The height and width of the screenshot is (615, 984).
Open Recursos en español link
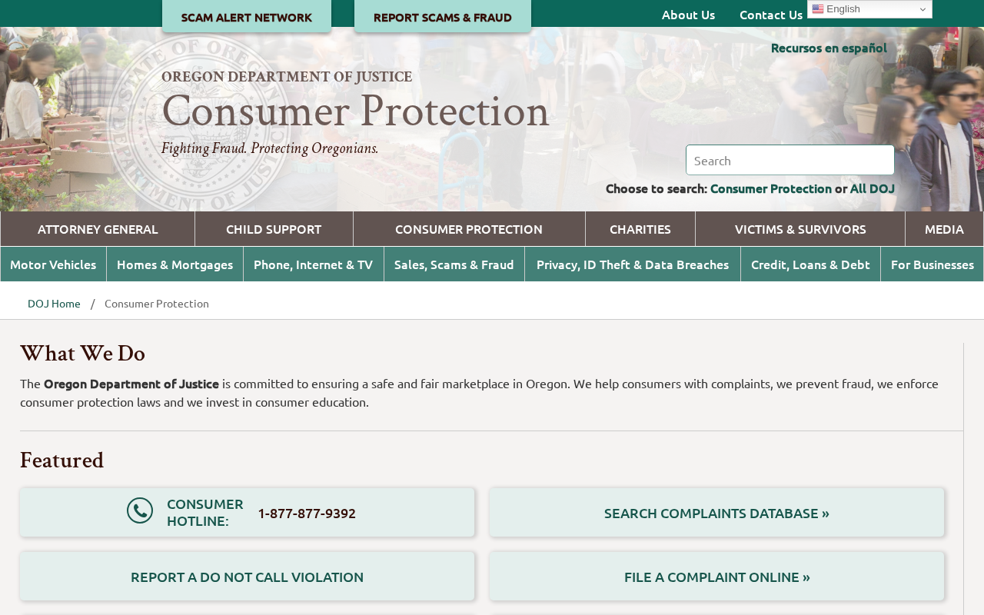829,48
